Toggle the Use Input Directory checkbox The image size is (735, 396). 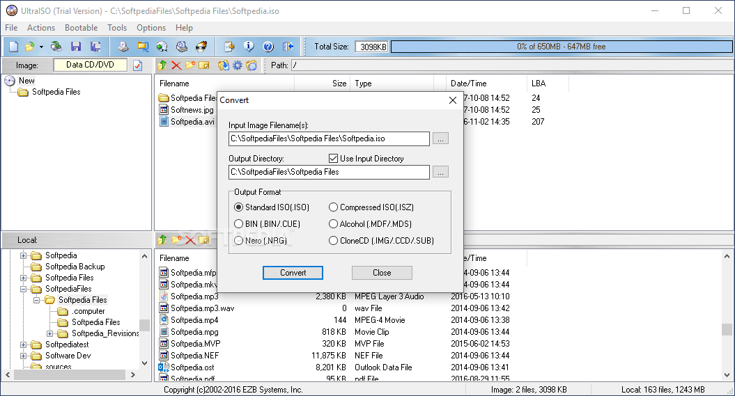click(x=333, y=158)
